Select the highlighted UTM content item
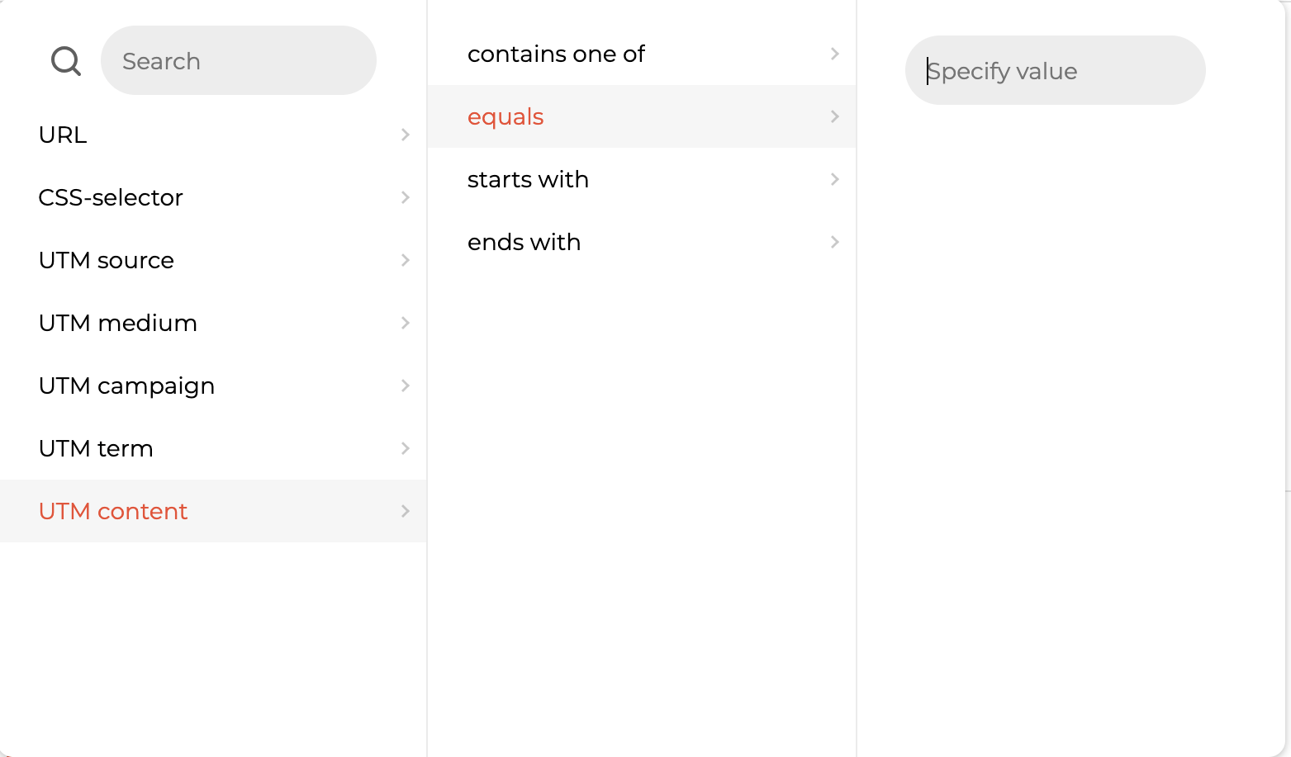 point(213,511)
